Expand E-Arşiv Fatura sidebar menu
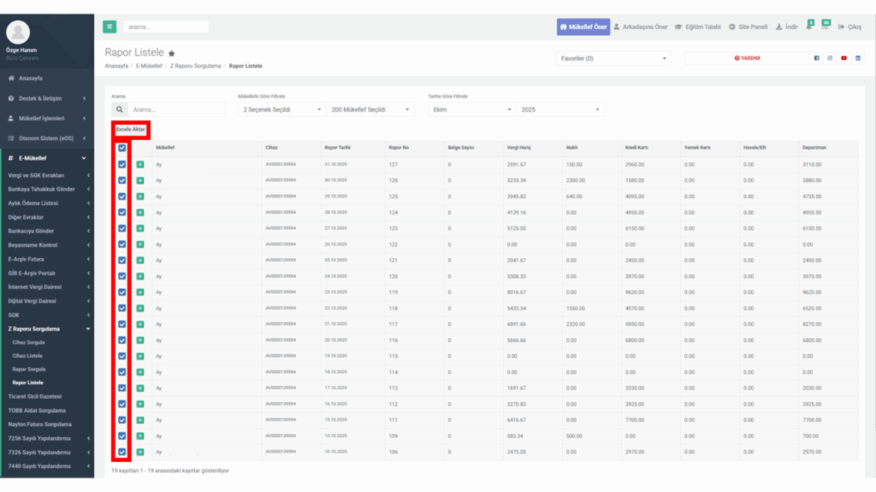 coord(47,260)
